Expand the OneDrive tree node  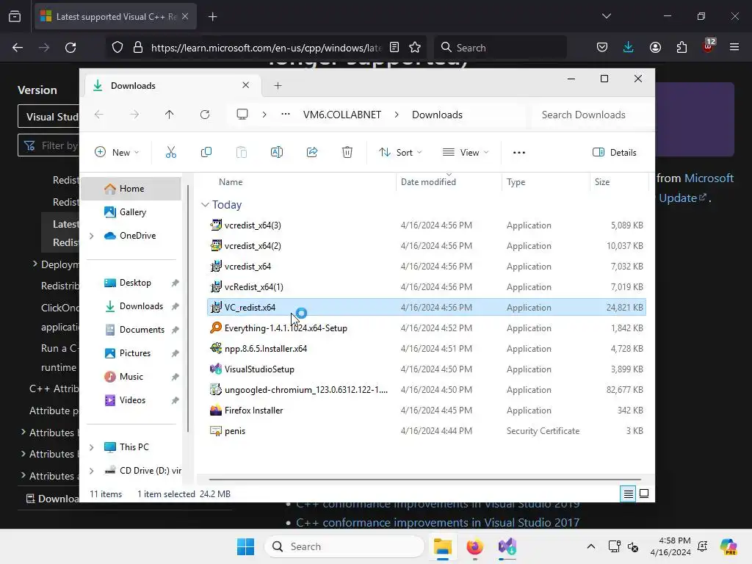click(92, 236)
